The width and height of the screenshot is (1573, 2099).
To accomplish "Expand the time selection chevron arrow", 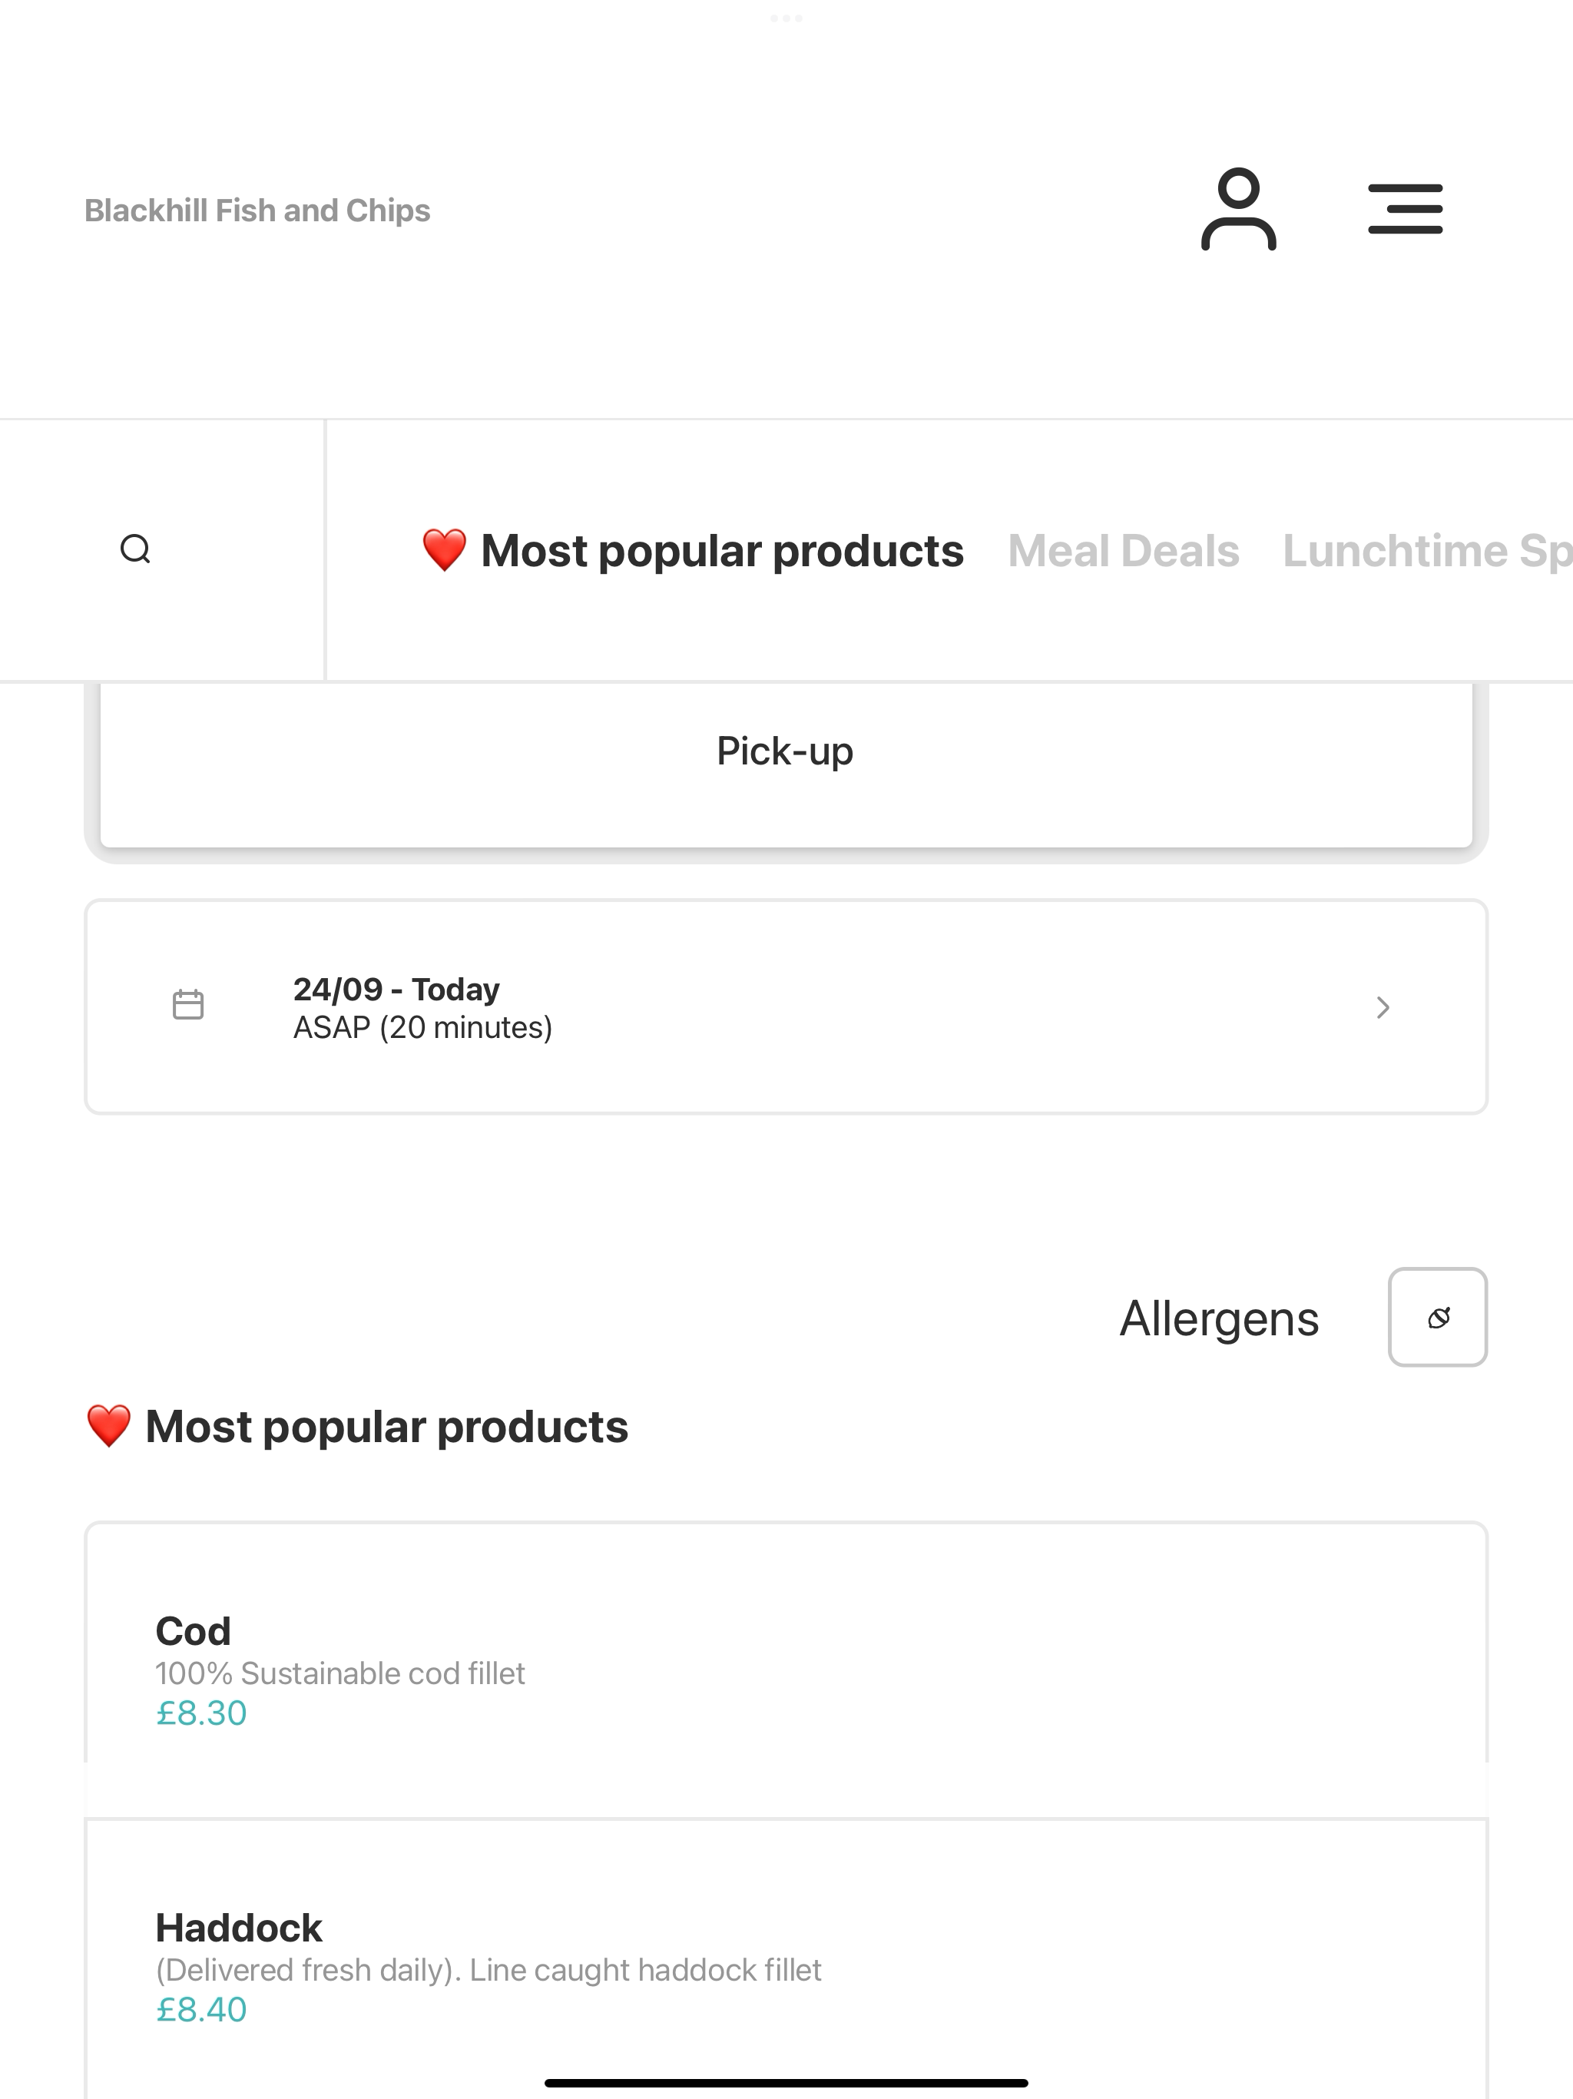I will click(x=1383, y=1006).
